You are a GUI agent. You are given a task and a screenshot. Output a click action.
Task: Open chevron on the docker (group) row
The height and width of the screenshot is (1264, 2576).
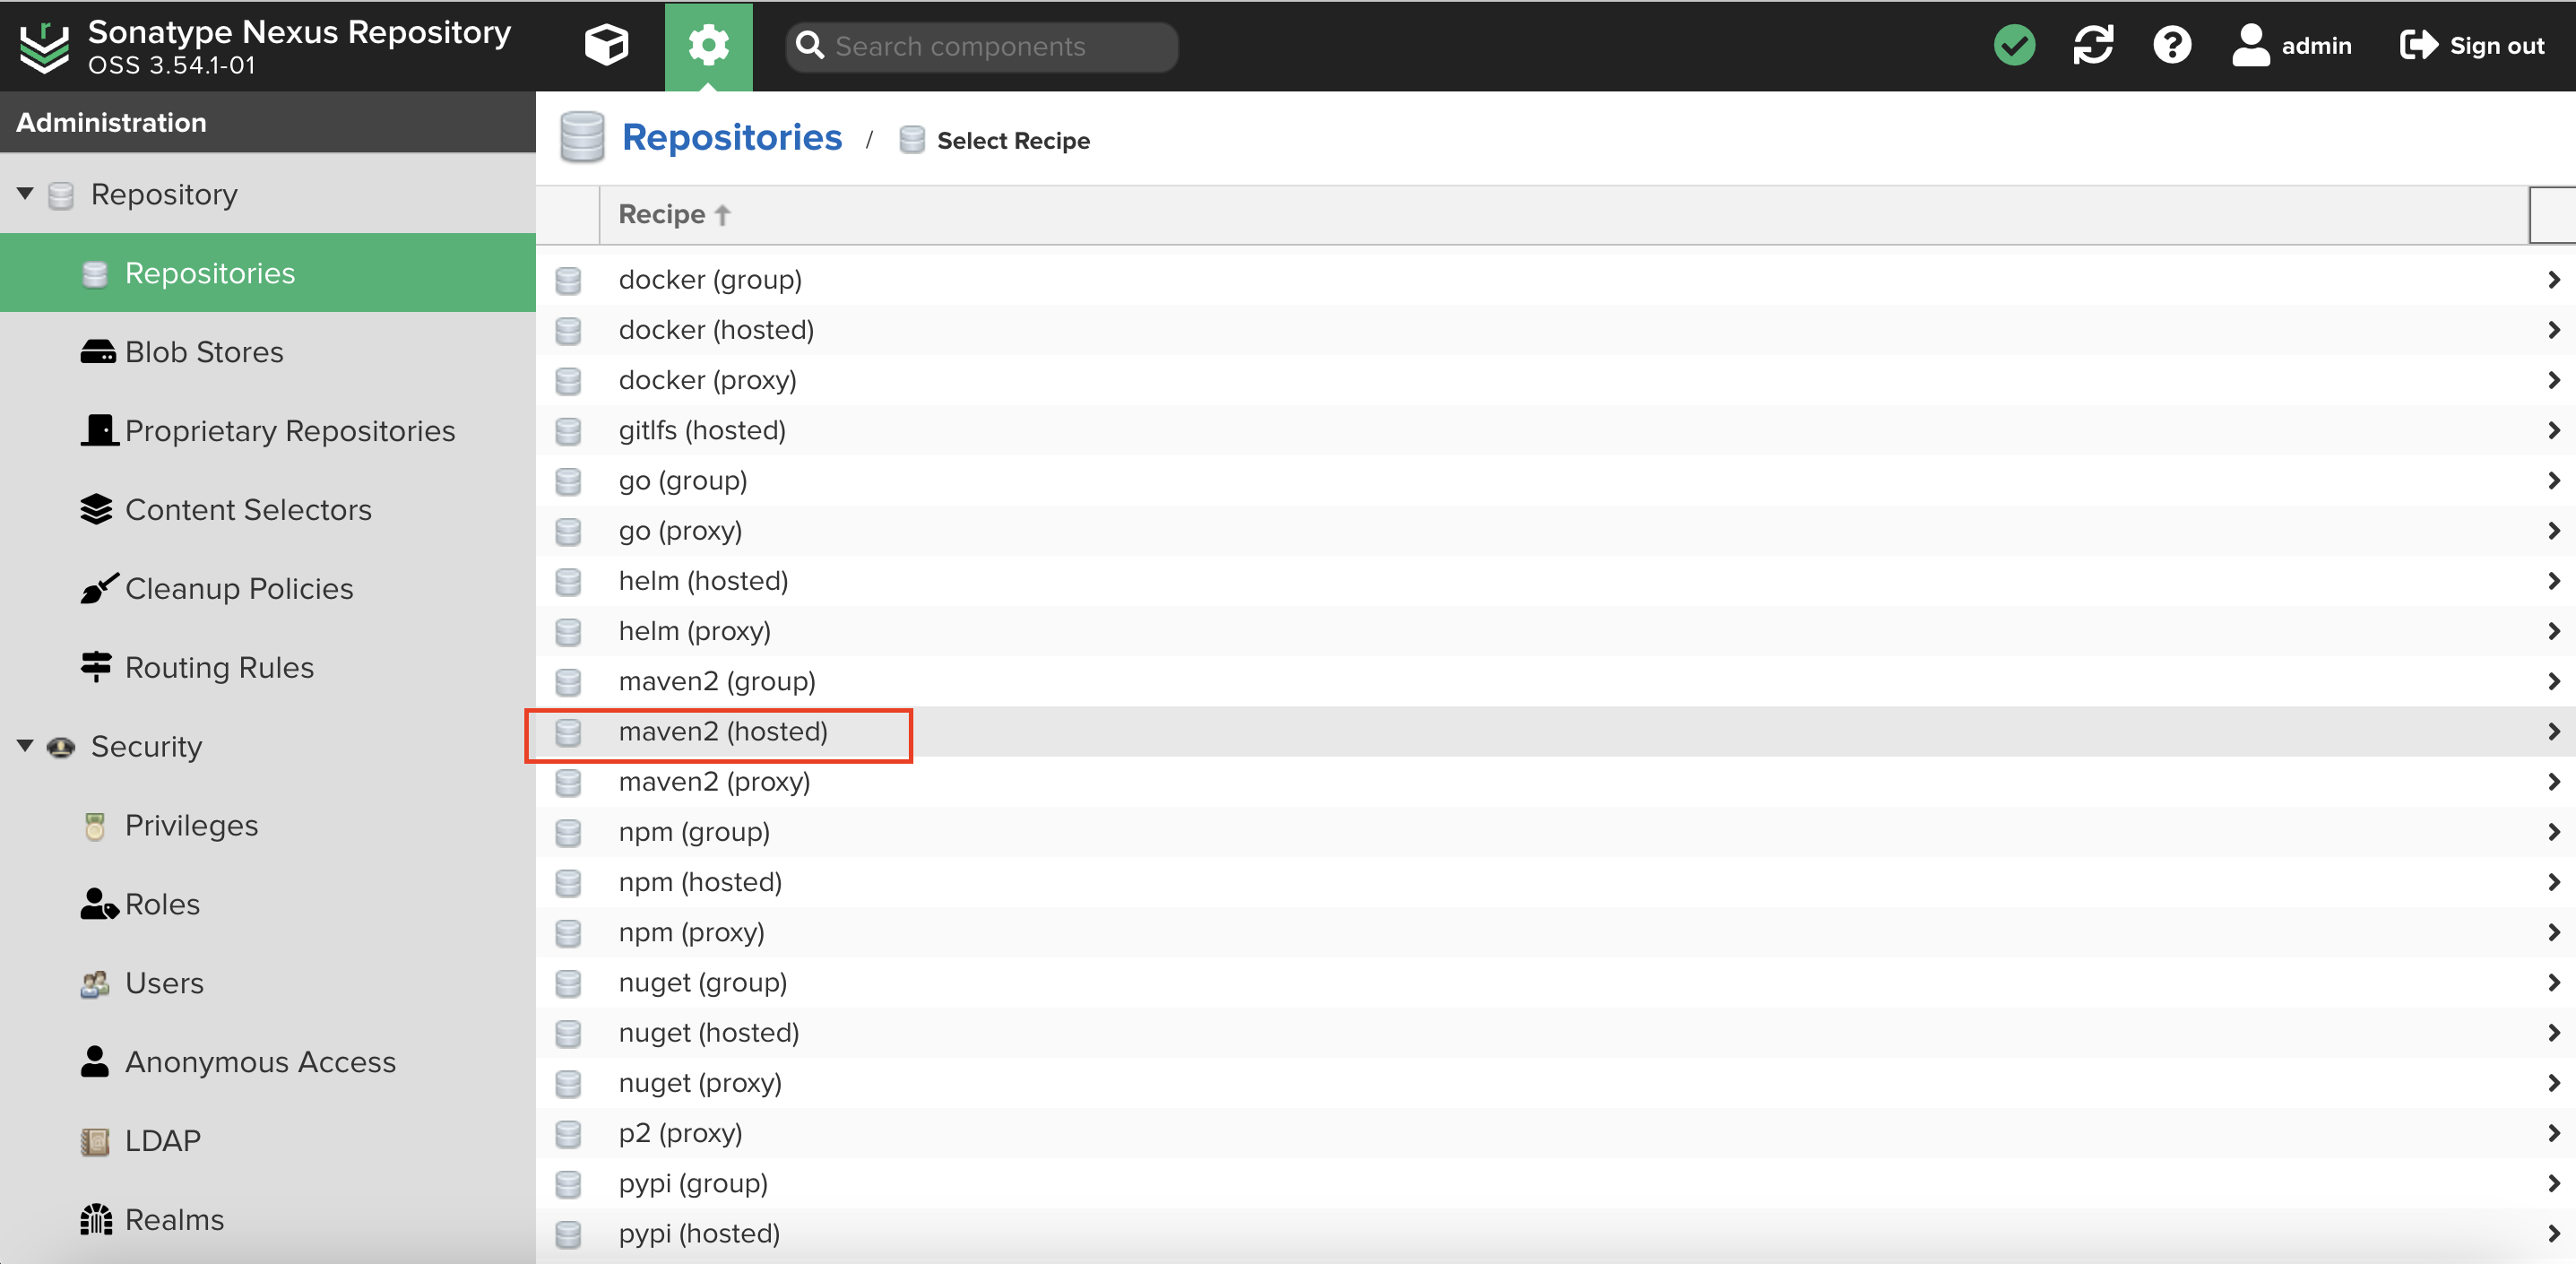[2553, 280]
